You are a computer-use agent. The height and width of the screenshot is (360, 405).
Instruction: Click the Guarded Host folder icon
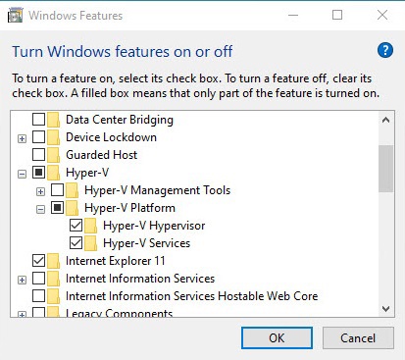54,155
